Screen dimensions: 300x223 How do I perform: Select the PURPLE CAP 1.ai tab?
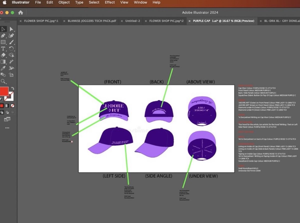tap(224, 21)
